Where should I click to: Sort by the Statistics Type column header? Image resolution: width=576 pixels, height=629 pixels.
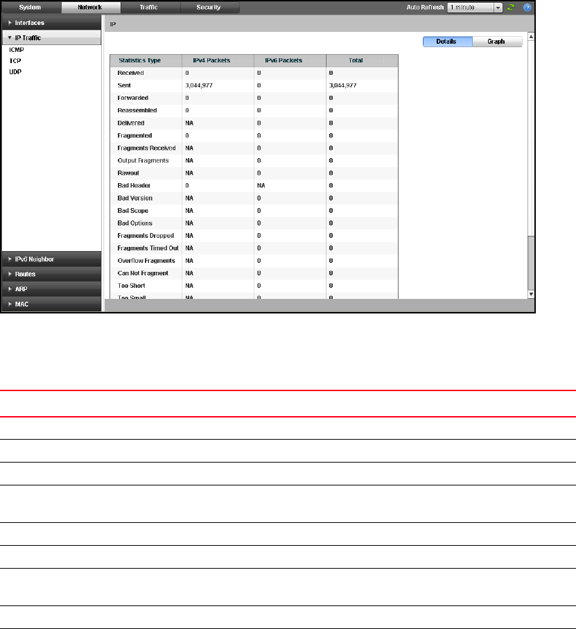click(x=146, y=60)
